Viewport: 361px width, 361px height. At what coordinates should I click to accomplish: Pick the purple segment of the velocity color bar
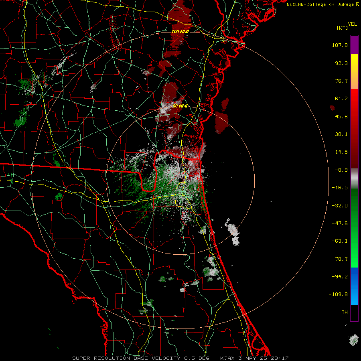click(x=354, y=45)
